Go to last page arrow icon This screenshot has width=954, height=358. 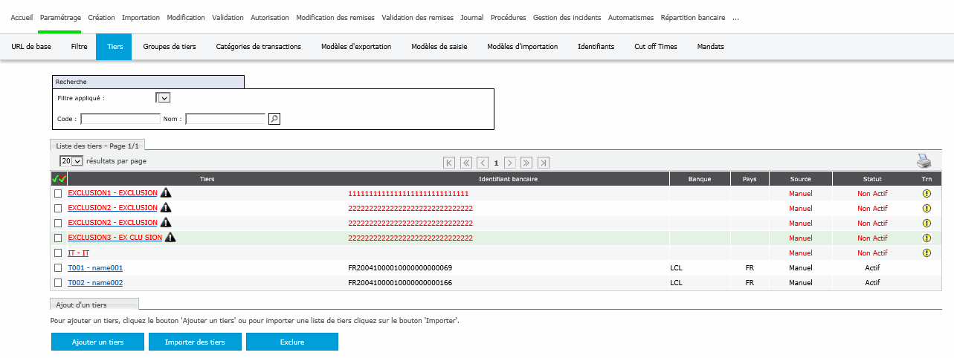pyautogui.click(x=544, y=163)
